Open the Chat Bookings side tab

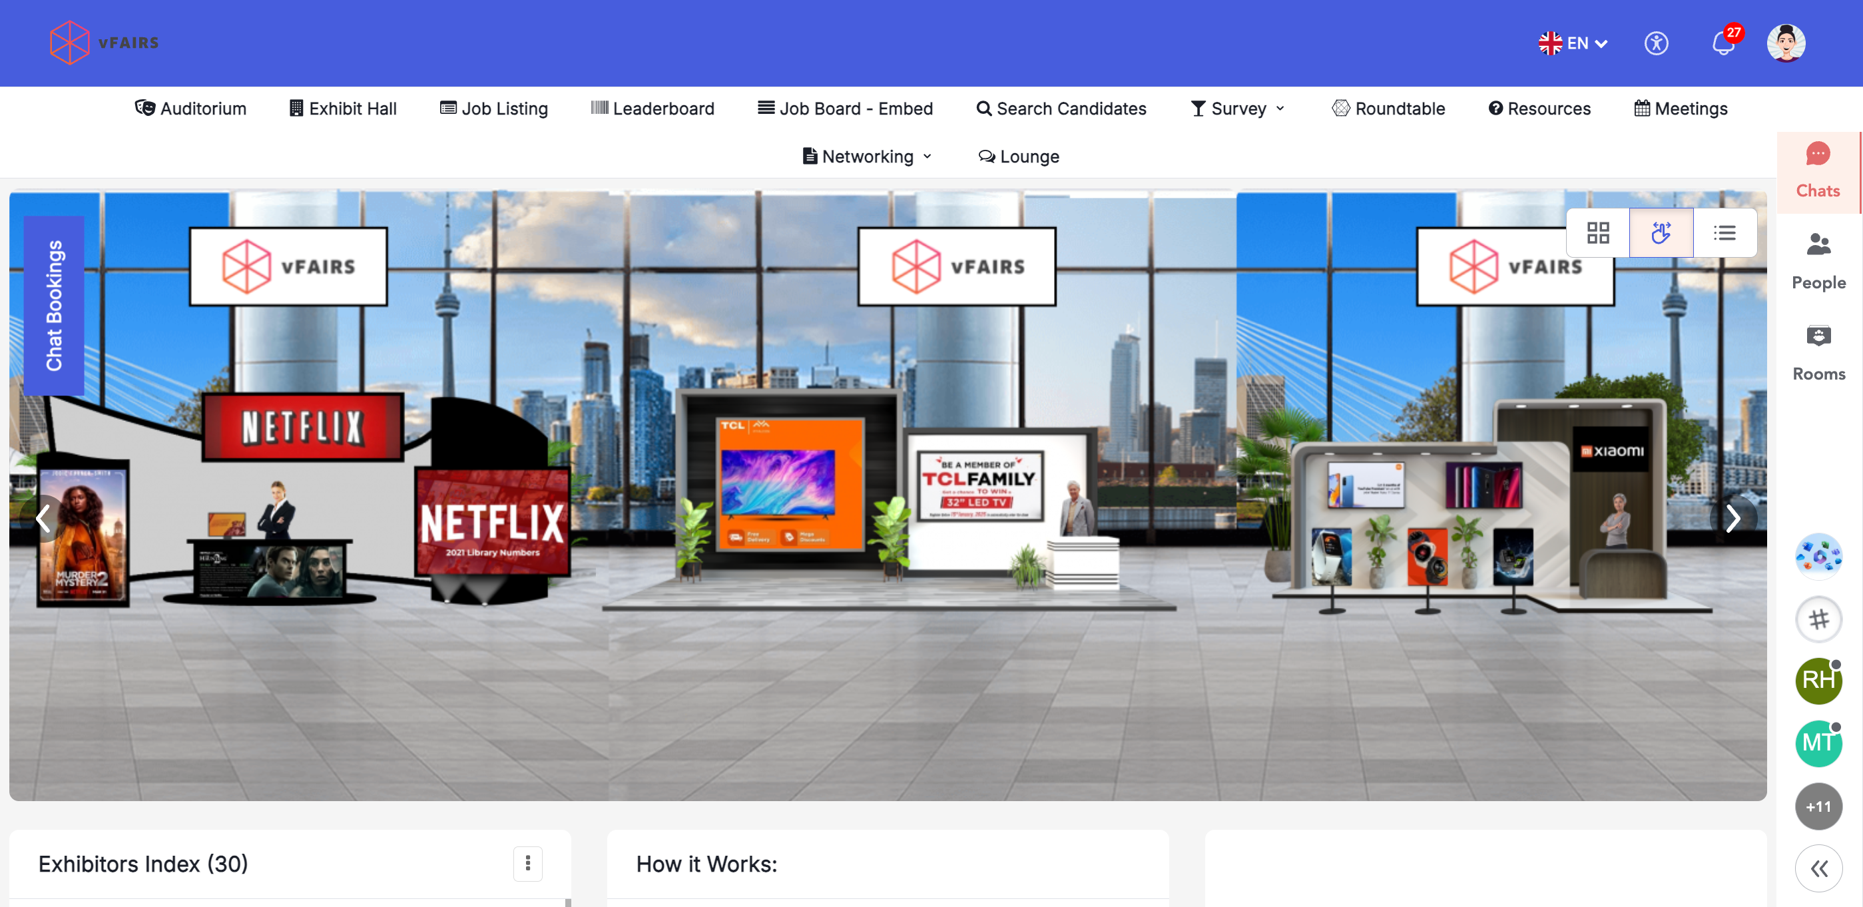54,305
